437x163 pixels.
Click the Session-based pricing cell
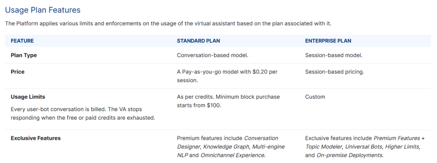click(335, 72)
